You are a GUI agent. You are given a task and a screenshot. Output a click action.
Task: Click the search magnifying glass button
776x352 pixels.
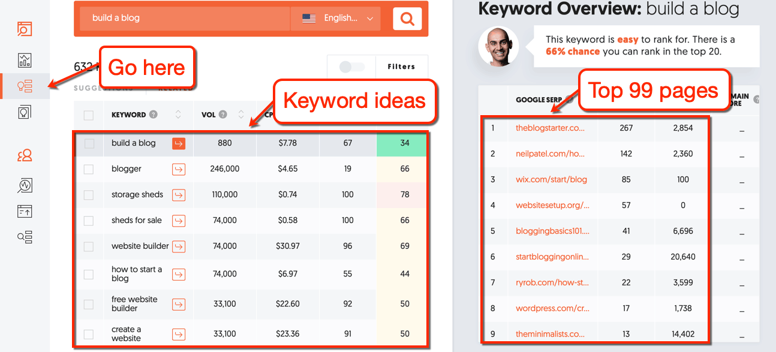pos(407,19)
